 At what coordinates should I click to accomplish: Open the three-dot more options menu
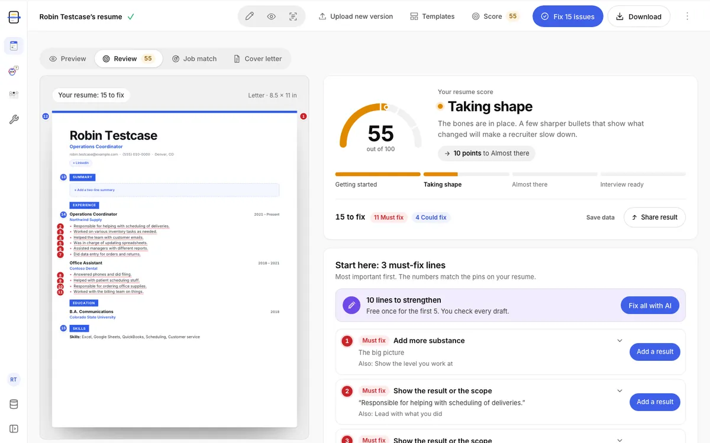click(687, 17)
